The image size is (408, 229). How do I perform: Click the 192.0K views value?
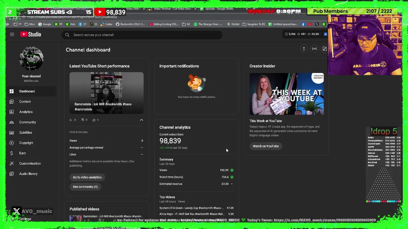224,170
